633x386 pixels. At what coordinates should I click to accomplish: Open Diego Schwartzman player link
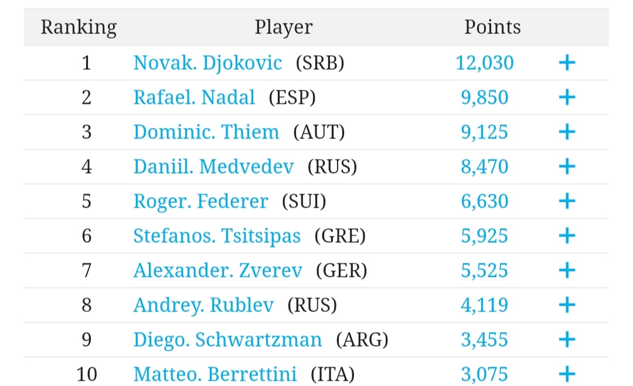(x=227, y=340)
